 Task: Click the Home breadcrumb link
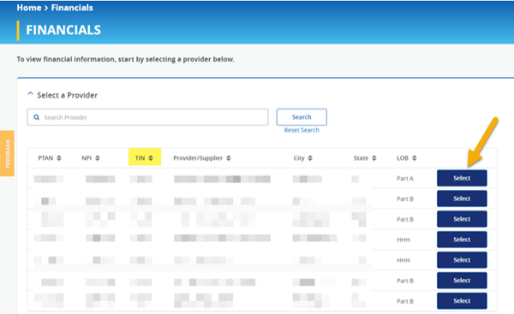(29, 8)
